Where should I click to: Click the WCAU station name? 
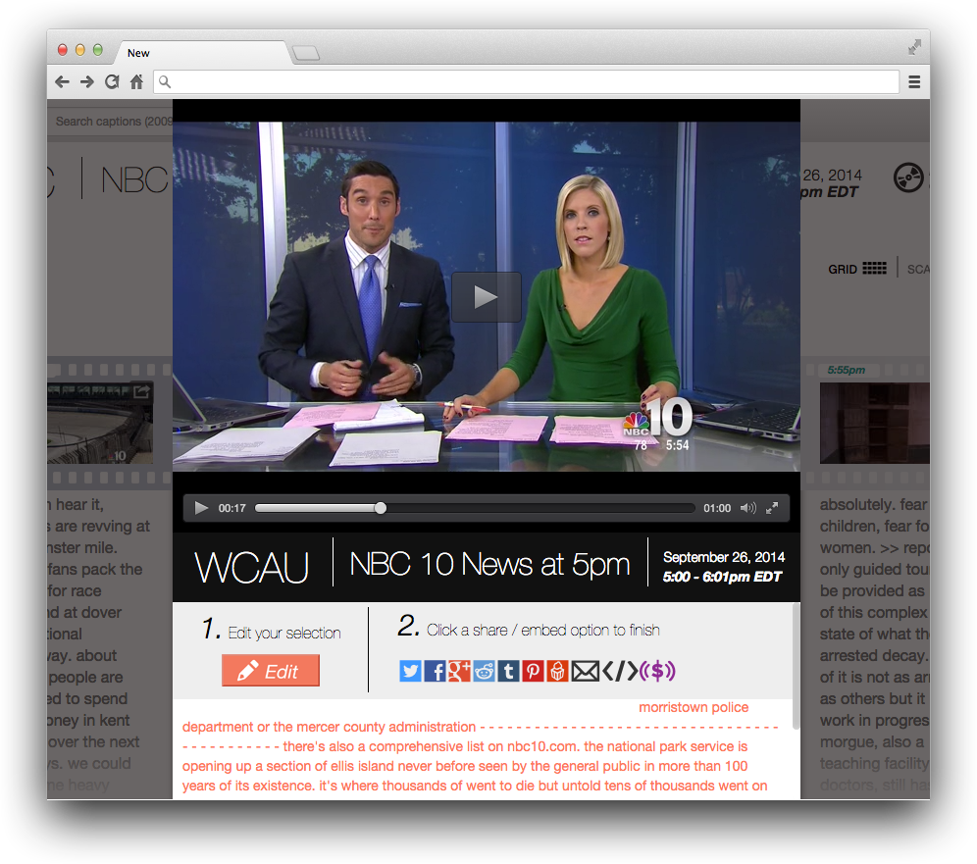(x=251, y=567)
